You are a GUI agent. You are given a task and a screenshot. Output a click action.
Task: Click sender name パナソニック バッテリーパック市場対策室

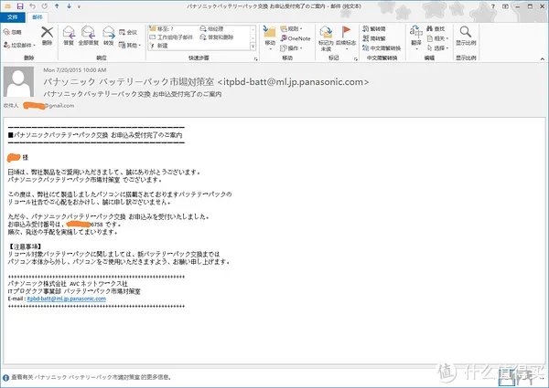pos(128,82)
